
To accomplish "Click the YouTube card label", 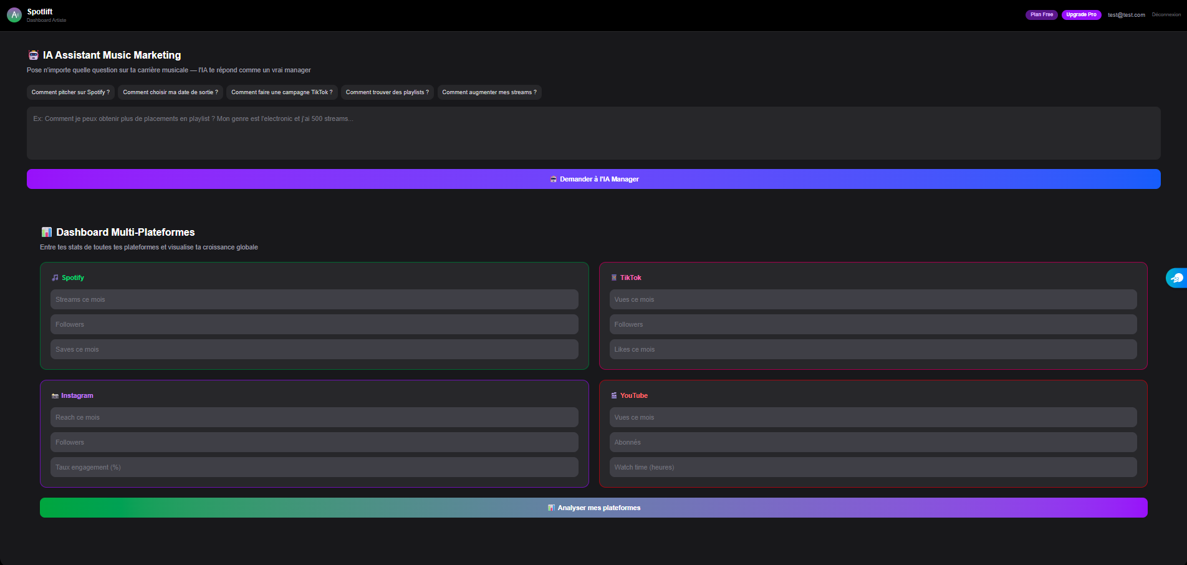I will 634,395.
